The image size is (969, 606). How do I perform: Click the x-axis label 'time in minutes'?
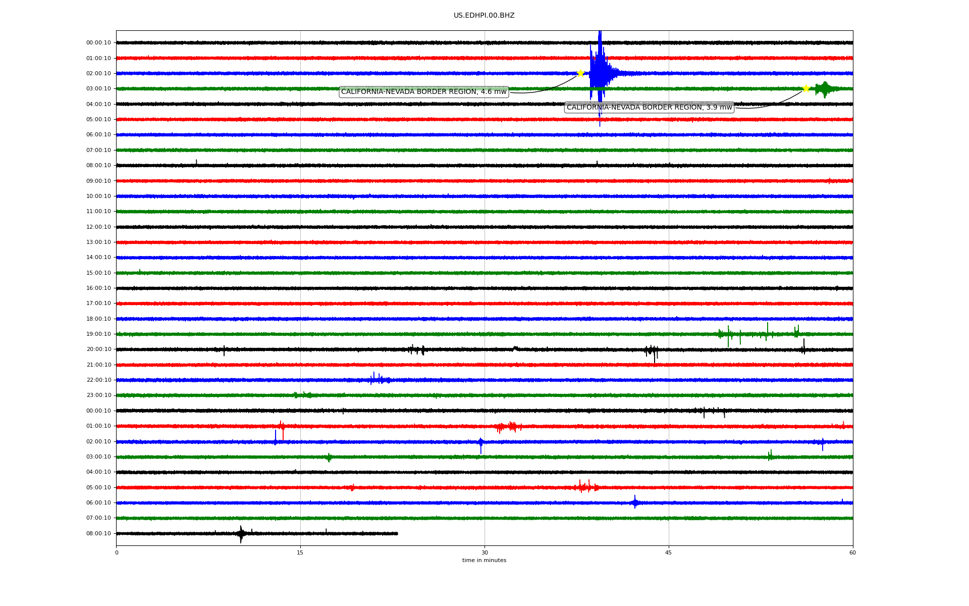coord(484,561)
